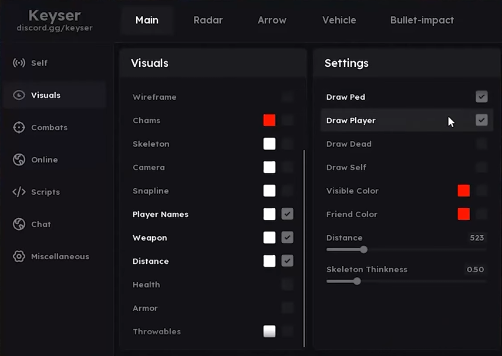Select the Combats crosshair icon
Image resolution: width=502 pixels, height=356 pixels.
tap(19, 127)
